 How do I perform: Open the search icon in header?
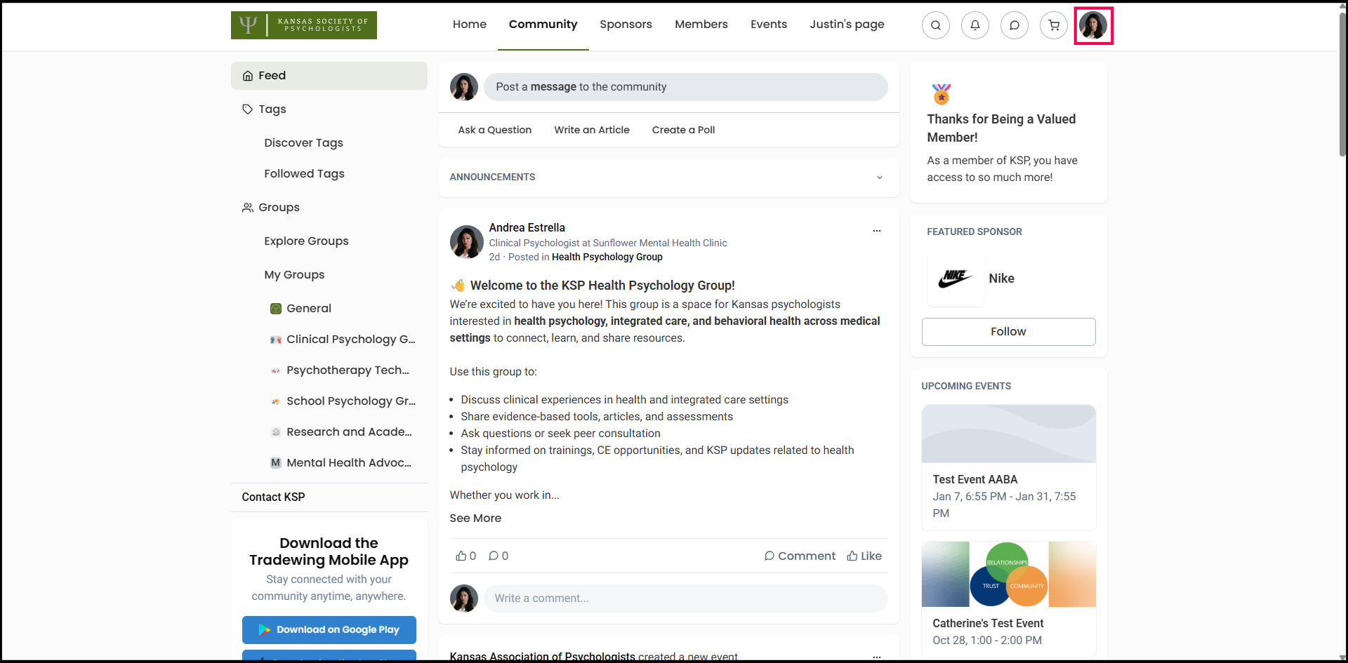935,25
